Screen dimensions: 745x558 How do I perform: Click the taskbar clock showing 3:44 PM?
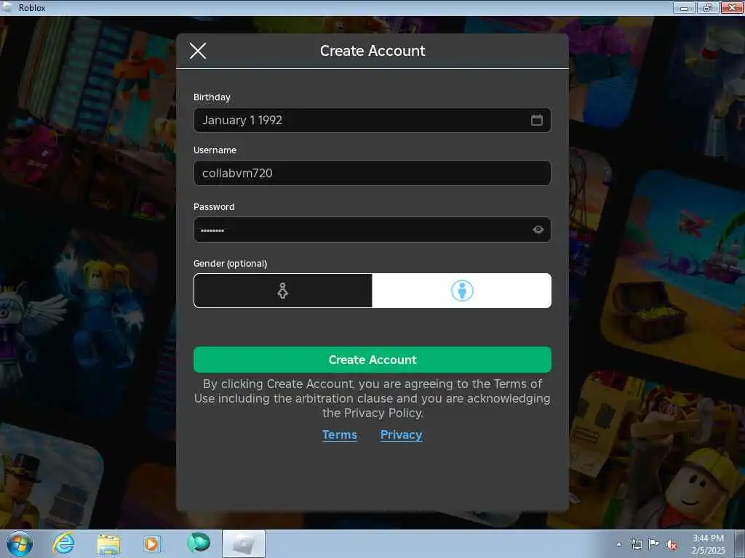tap(708, 544)
